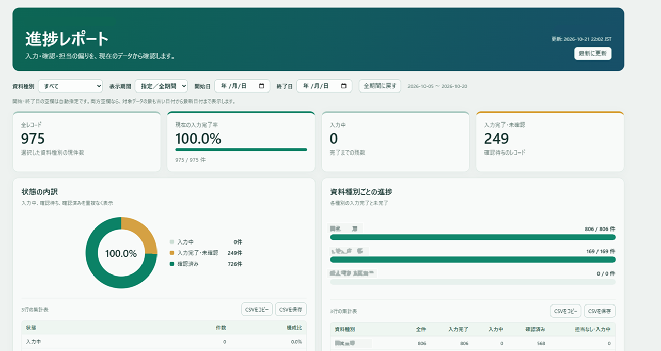Screen dimensions: 661x351
Task: Click the 入力完了・未確認 249 summary card
Action: pos(550,142)
